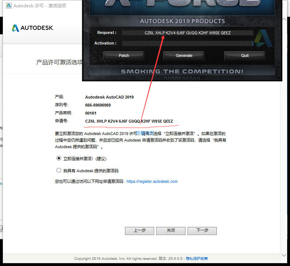Click the request code 'CZ6L XHLP K2V4 6J6F GUQQ K2HF W9SE QEEZ' text
Screen dimensions: 290x266
coord(129,121)
